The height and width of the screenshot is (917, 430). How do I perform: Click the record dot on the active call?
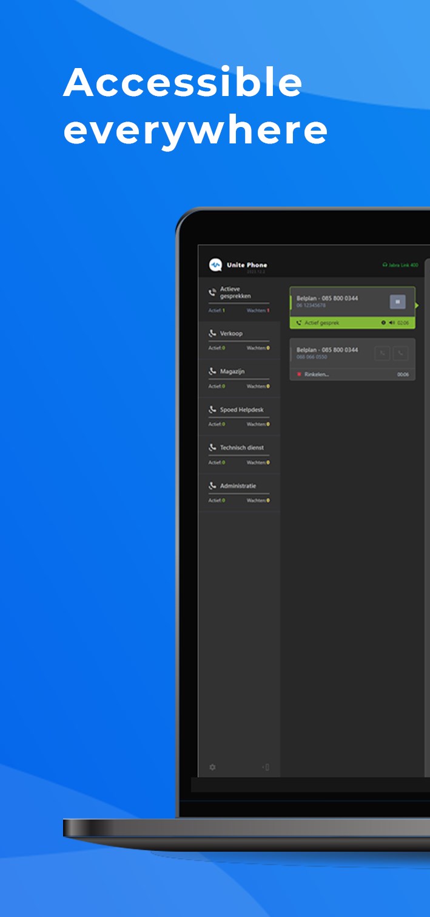[x=384, y=323]
